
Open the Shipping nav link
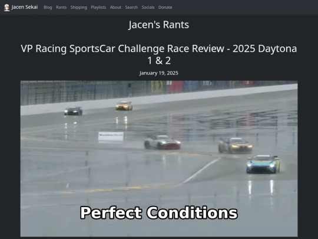[79, 8]
